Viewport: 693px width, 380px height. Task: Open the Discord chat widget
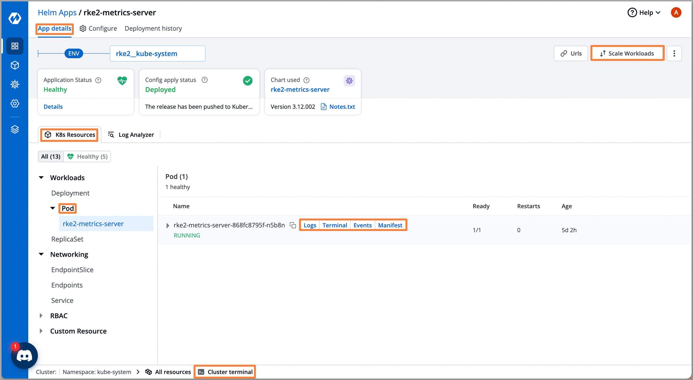point(24,355)
